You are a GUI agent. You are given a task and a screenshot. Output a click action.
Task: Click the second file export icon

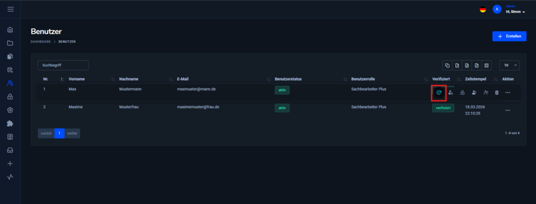(x=466, y=65)
